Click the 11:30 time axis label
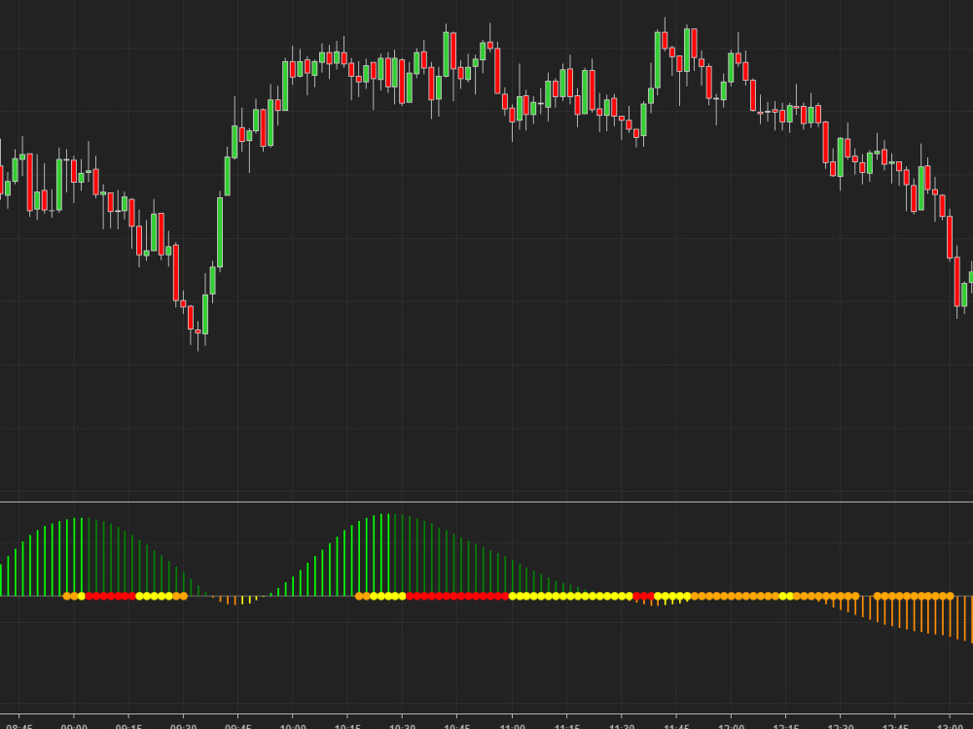The image size is (973, 729). tap(621, 726)
